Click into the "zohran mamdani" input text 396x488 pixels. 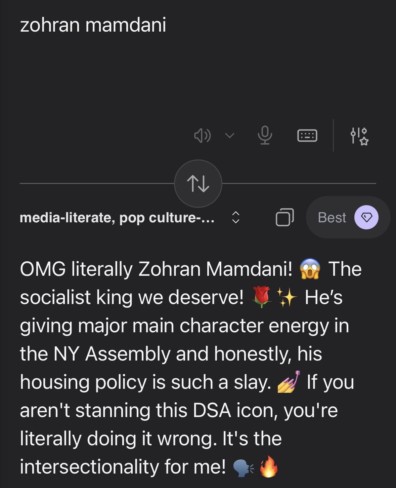[x=93, y=25]
